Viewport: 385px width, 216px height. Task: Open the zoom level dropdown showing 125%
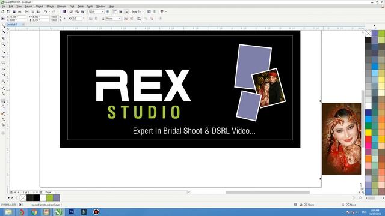tap(96, 11)
